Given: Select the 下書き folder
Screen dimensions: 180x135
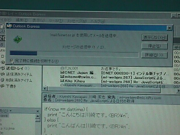Looking at the screenshot, I should coord(11,86).
